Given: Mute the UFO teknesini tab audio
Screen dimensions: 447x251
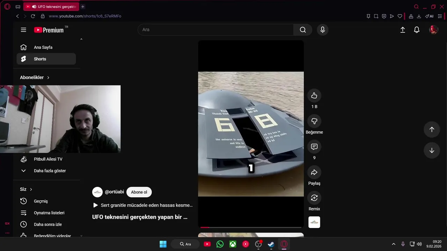Looking at the screenshot, I should tap(34, 7).
